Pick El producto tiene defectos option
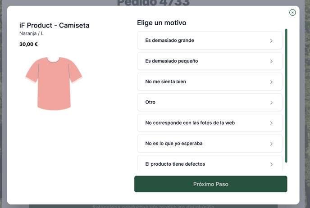The height and width of the screenshot is (208, 310). click(210, 163)
